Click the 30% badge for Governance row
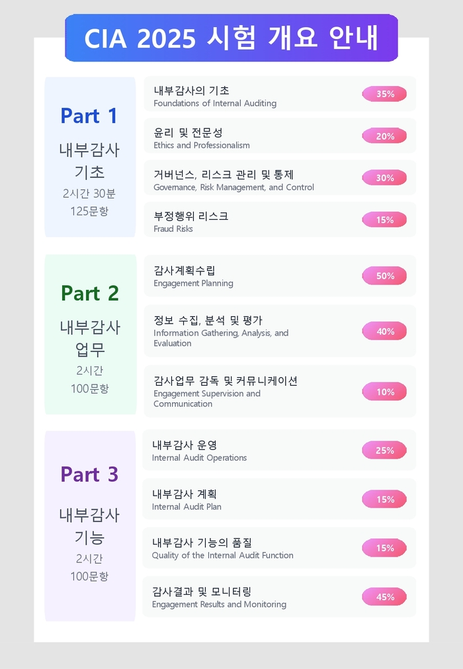463x669 pixels. [384, 178]
